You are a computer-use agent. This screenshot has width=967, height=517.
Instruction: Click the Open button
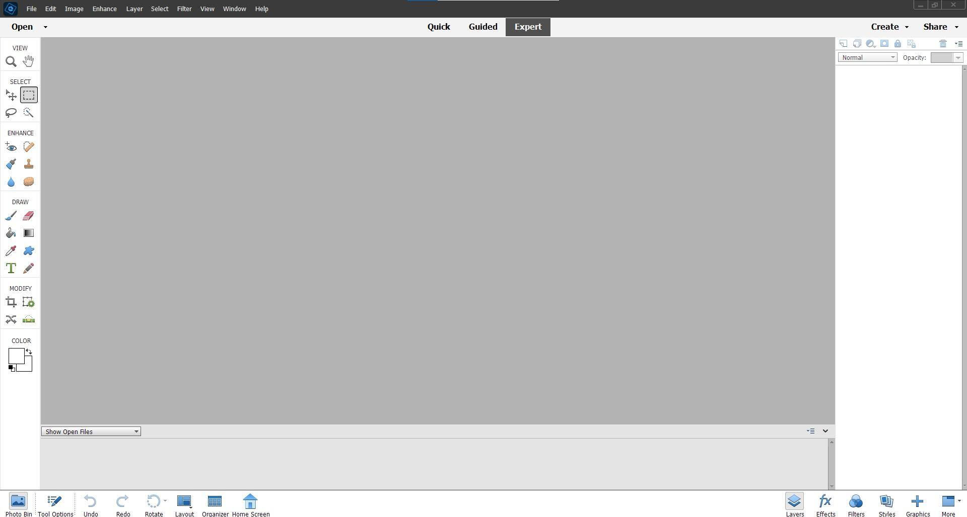(x=22, y=27)
